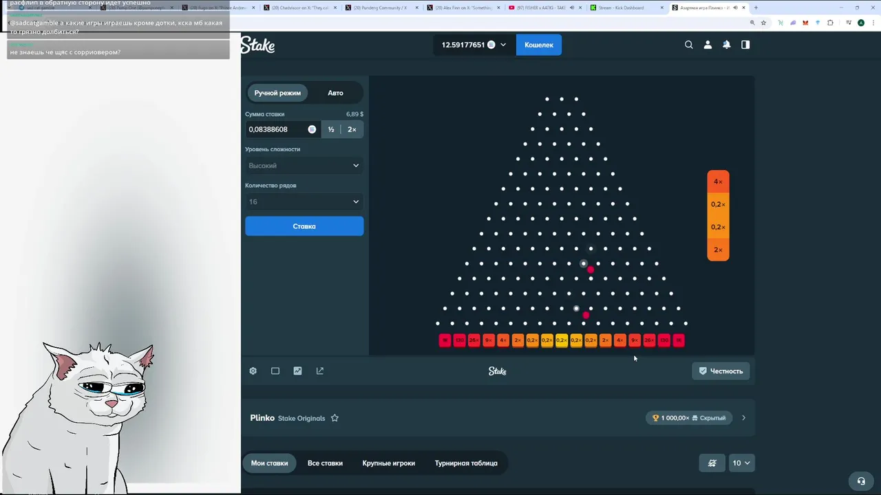
Task: Open the browser extensions puzzle icon
Action: click(830, 23)
